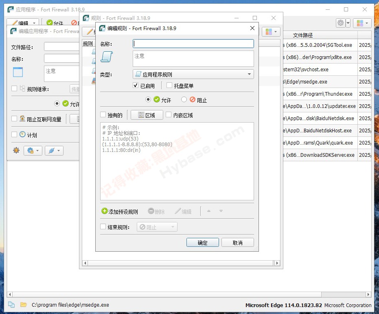Click Rules window horizontal scrollbar right arrow

tap(277, 263)
